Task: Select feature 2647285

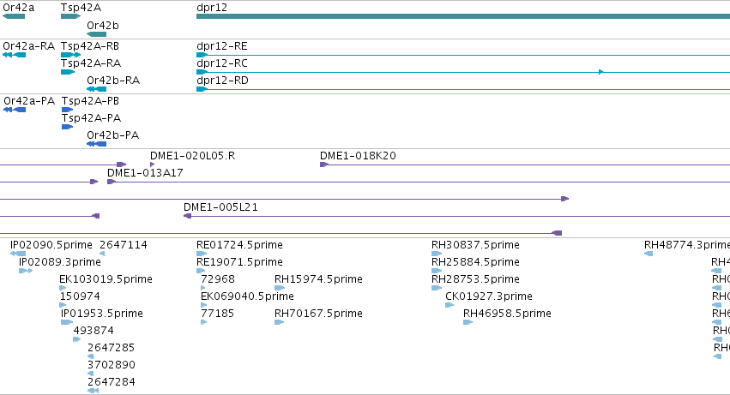Action: pos(91,356)
